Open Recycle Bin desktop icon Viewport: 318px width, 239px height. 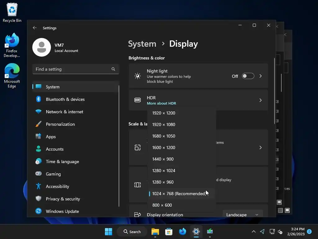pos(12,12)
